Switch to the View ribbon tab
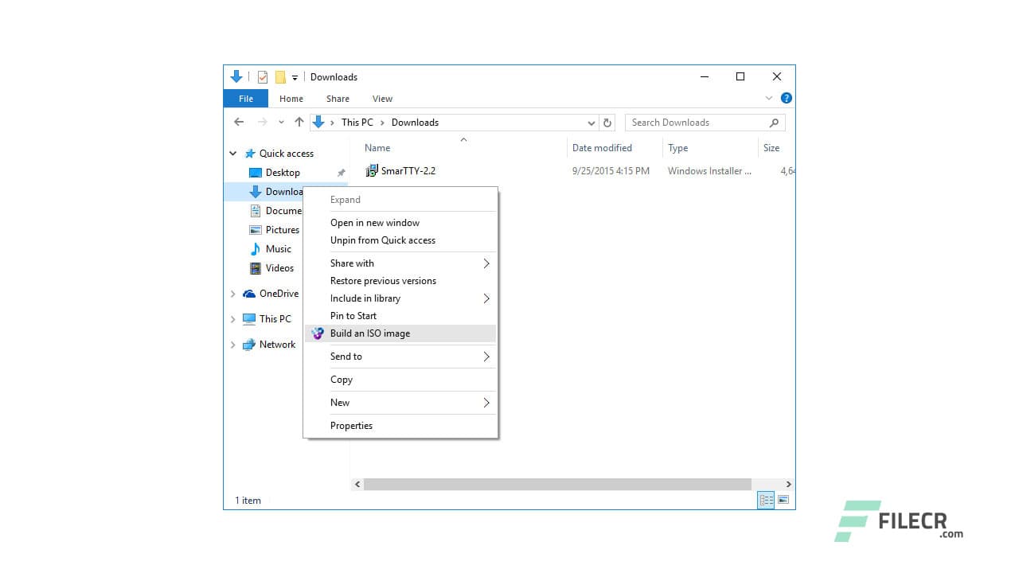Screen dimensions: 1019x573 pos(382,98)
